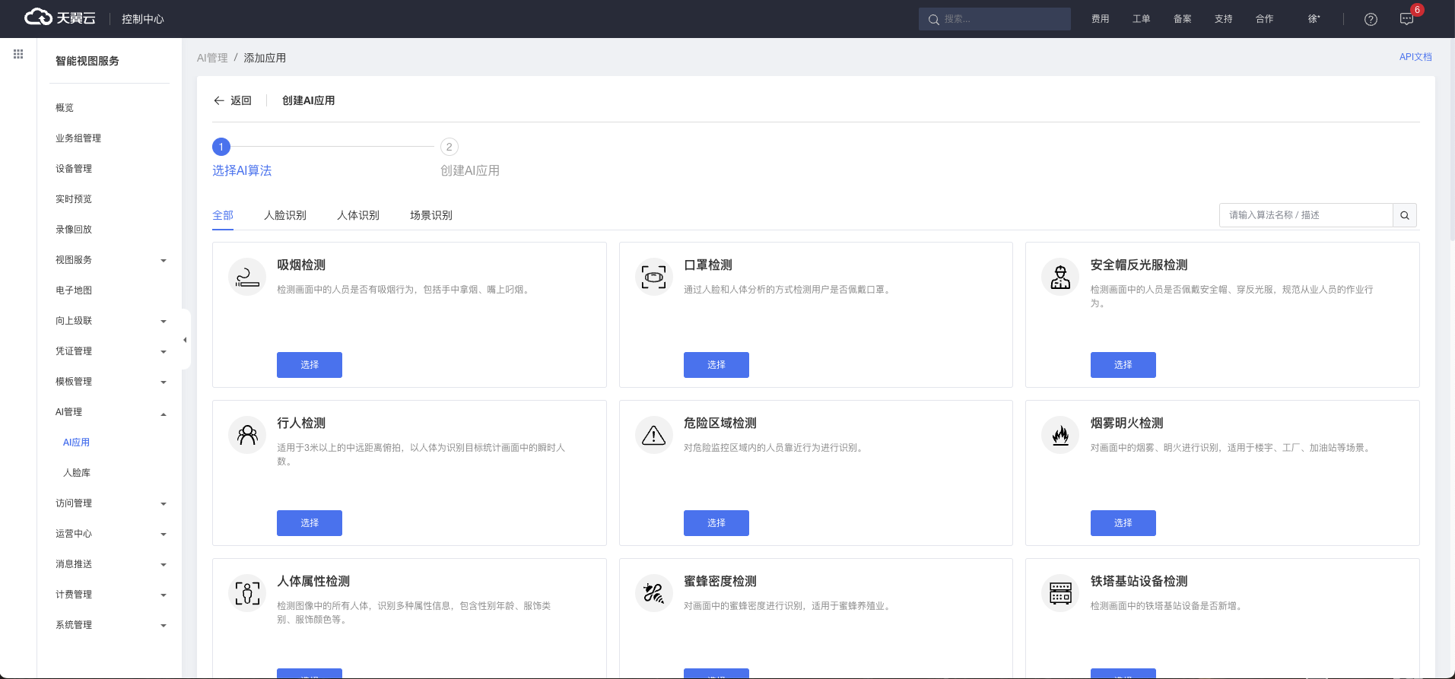Click the smoking detection algorithm icon
1455x679 pixels.
pos(247,277)
